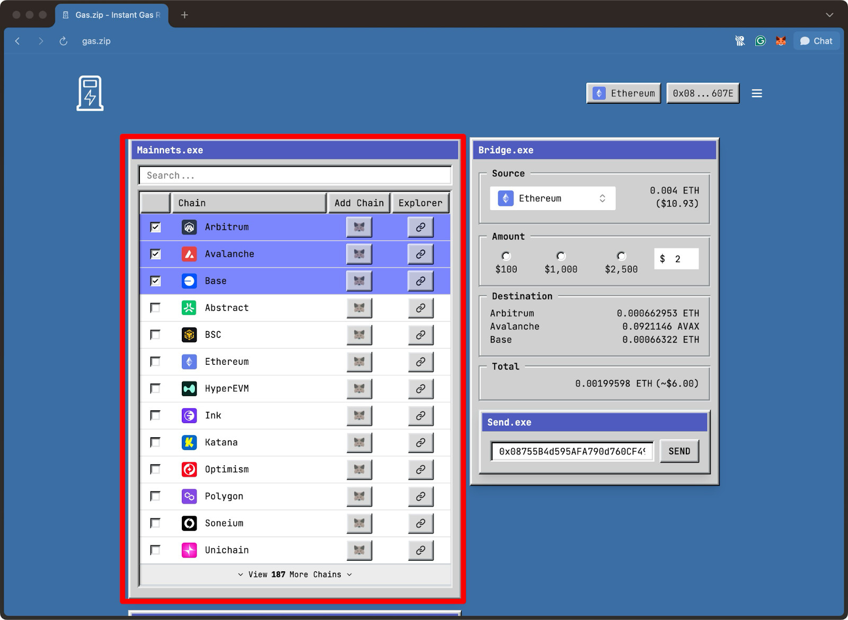848x620 pixels.
Task: Click the gas.zip address bar
Action: click(96, 41)
